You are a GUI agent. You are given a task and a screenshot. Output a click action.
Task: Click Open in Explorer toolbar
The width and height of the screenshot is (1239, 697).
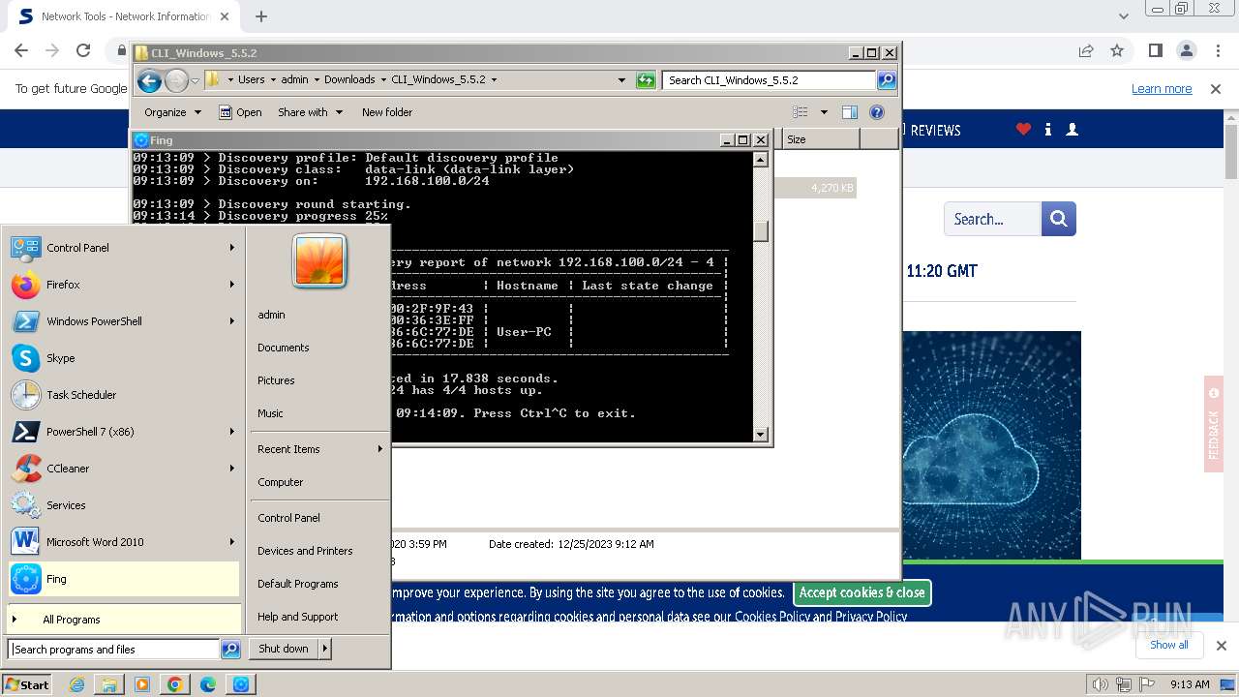click(240, 112)
